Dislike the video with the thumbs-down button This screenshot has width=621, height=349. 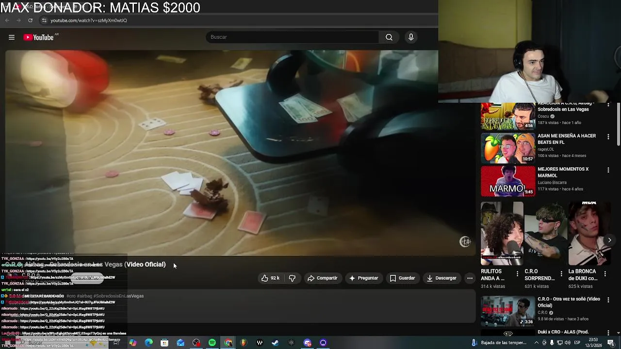coord(292,278)
